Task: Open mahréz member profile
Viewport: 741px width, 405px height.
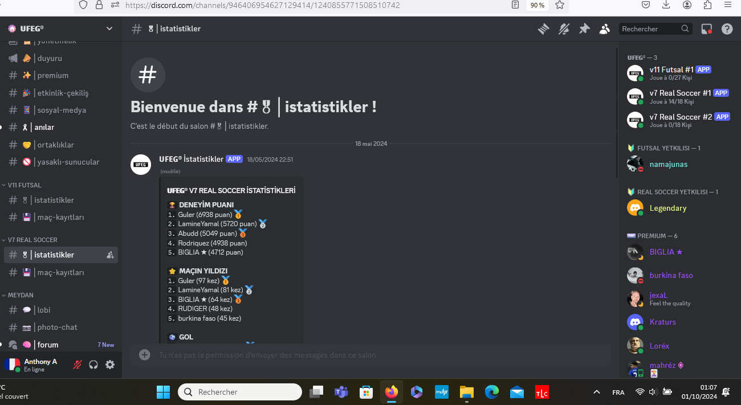Action: (678, 369)
